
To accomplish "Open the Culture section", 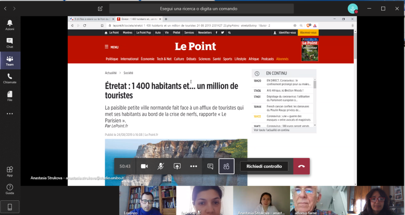I will click(x=179, y=59).
